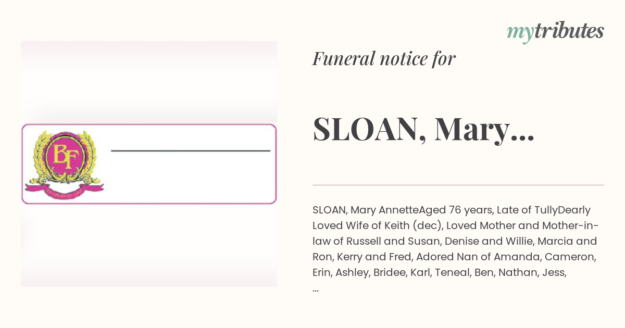625x328 pixels.
Task: Select the 'Russell and Susan' names
Action: pos(381,242)
